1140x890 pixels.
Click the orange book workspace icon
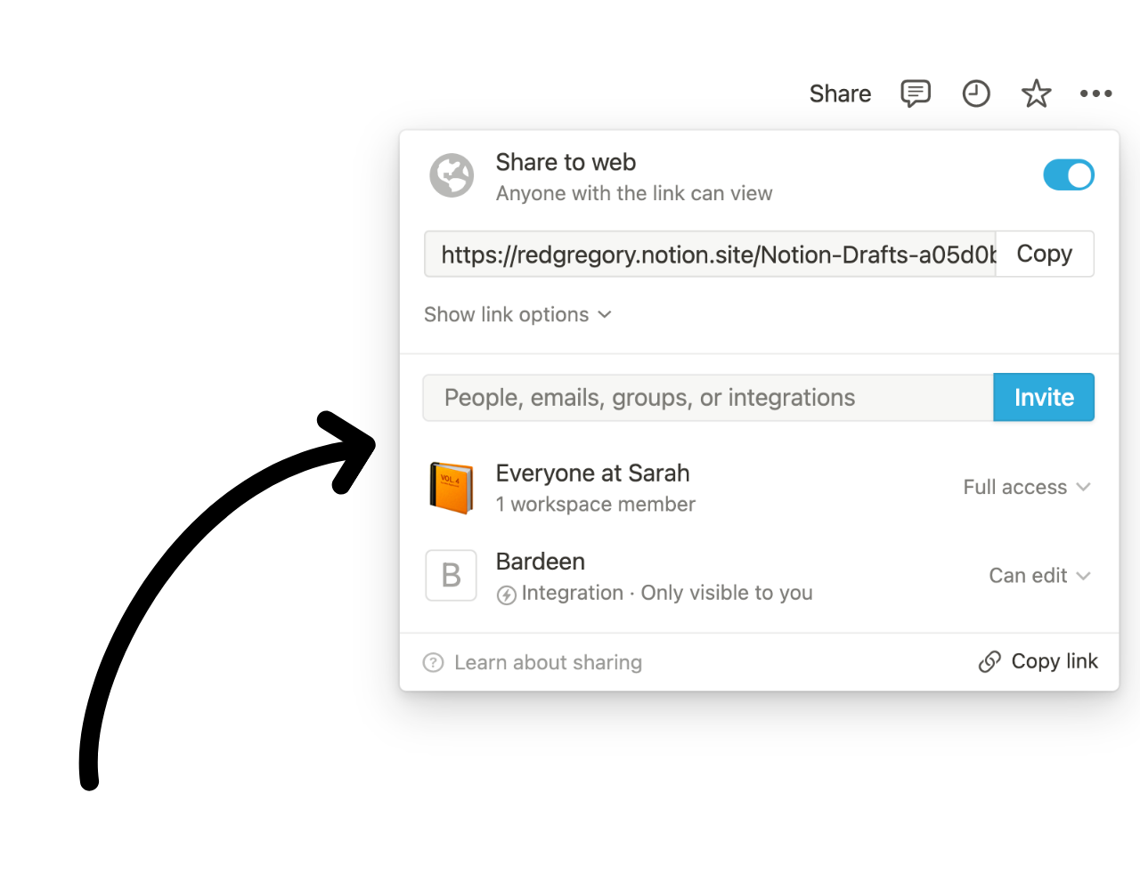click(x=452, y=488)
